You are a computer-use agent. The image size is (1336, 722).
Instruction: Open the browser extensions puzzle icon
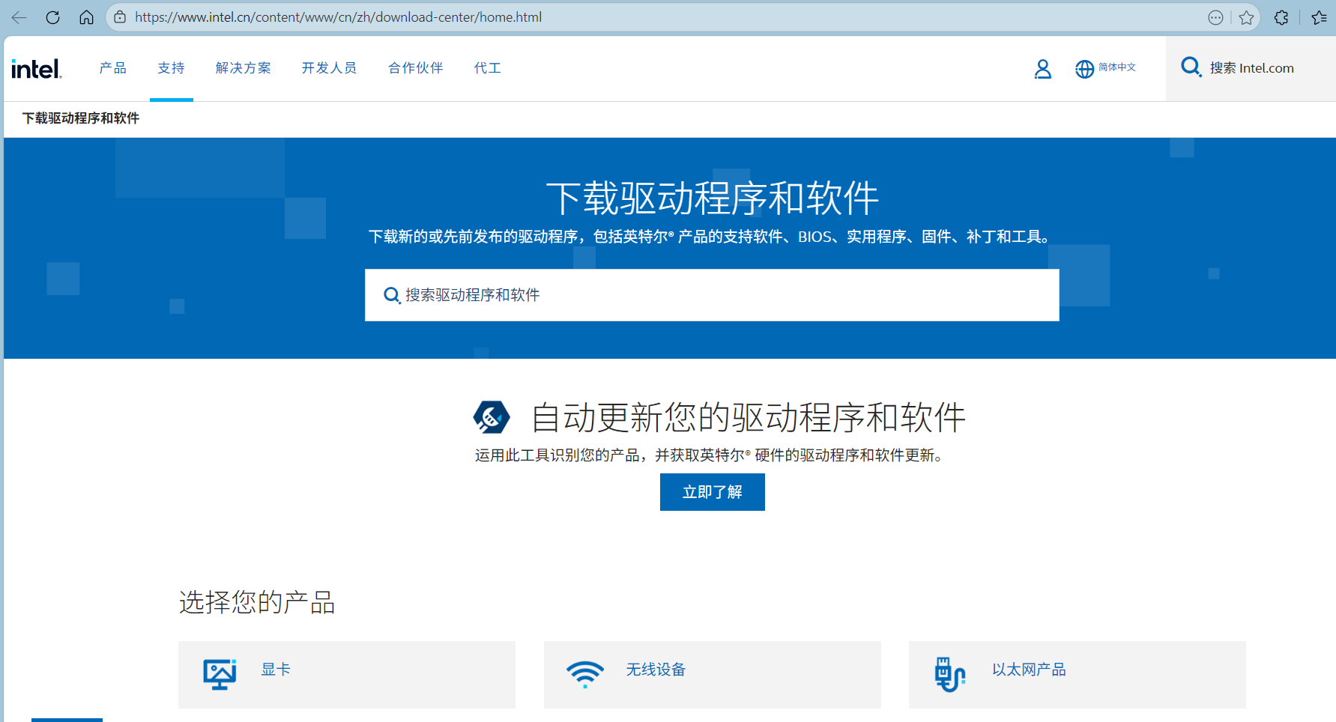[x=1281, y=17]
